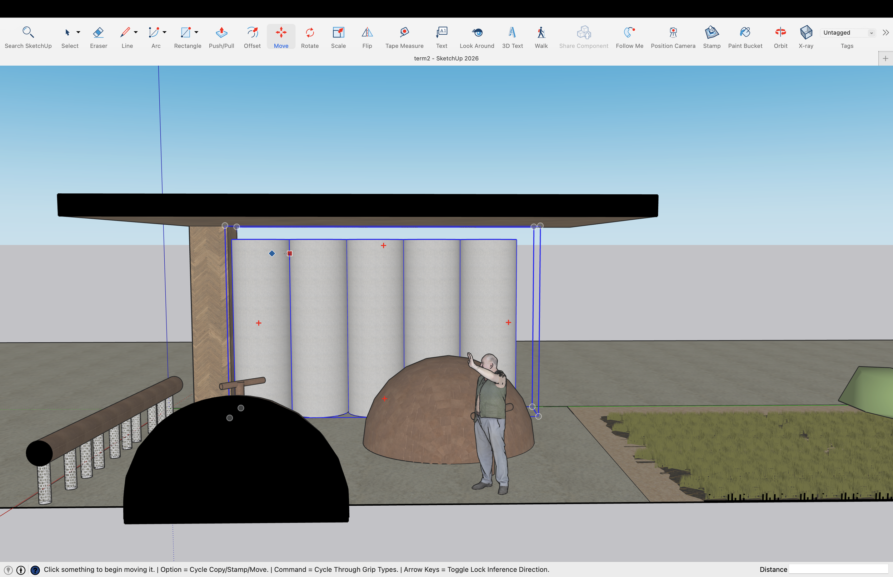Open the Line tool dropdown arrow
Screen dimensions: 893x577
[x=136, y=32]
